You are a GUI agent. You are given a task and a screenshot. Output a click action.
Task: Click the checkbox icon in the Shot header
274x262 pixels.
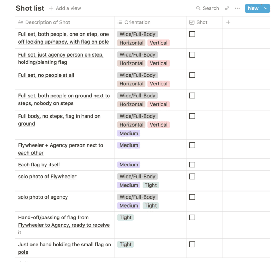pyautogui.click(x=192, y=22)
